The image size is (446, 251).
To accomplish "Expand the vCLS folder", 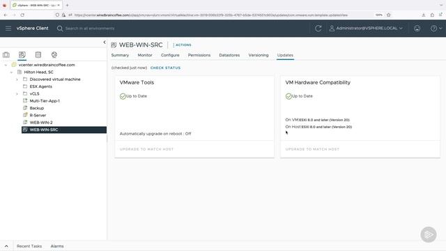I will [17, 93].
